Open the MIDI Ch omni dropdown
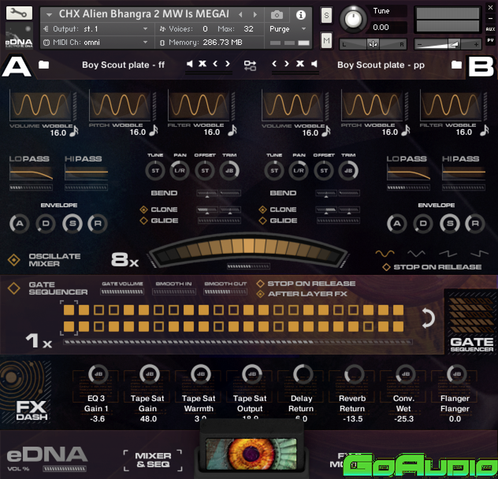Viewport: 498px width, 479px height. pos(146,43)
